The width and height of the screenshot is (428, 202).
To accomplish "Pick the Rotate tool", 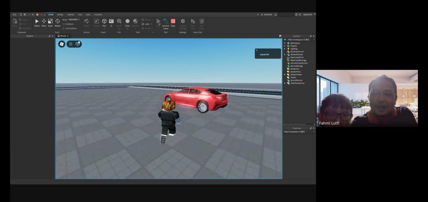I will [57, 23].
